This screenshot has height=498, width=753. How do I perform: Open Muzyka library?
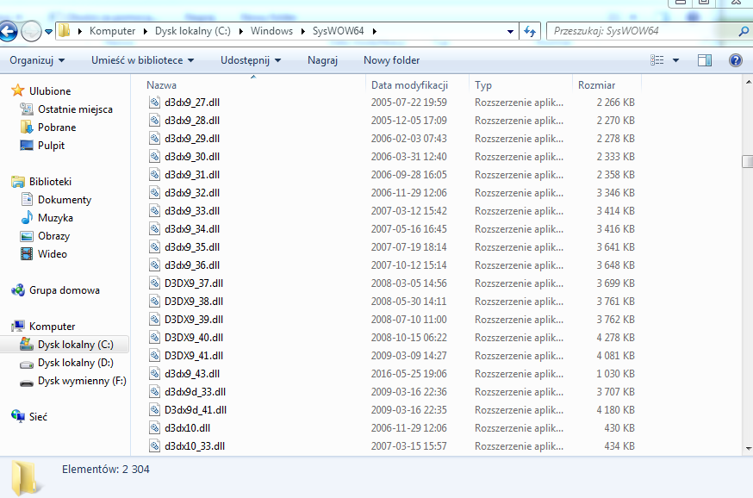pyautogui.click(x=55, y=218)
